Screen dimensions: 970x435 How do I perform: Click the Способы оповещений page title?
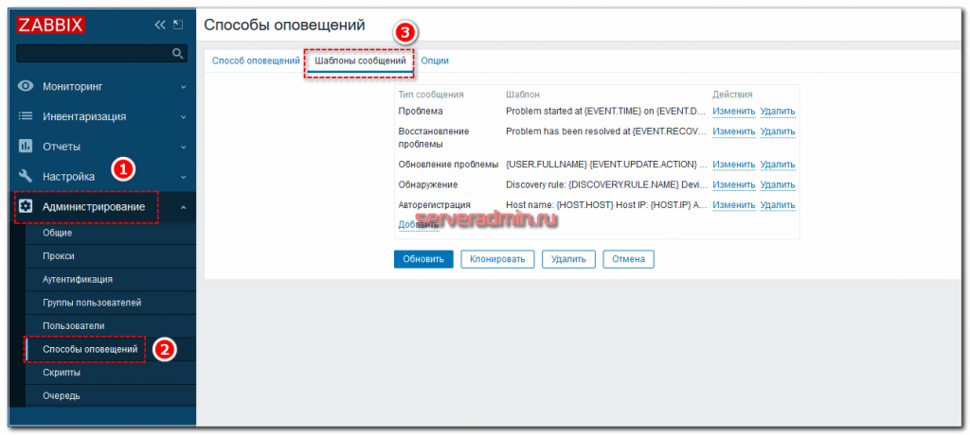(x=284, y=25)
